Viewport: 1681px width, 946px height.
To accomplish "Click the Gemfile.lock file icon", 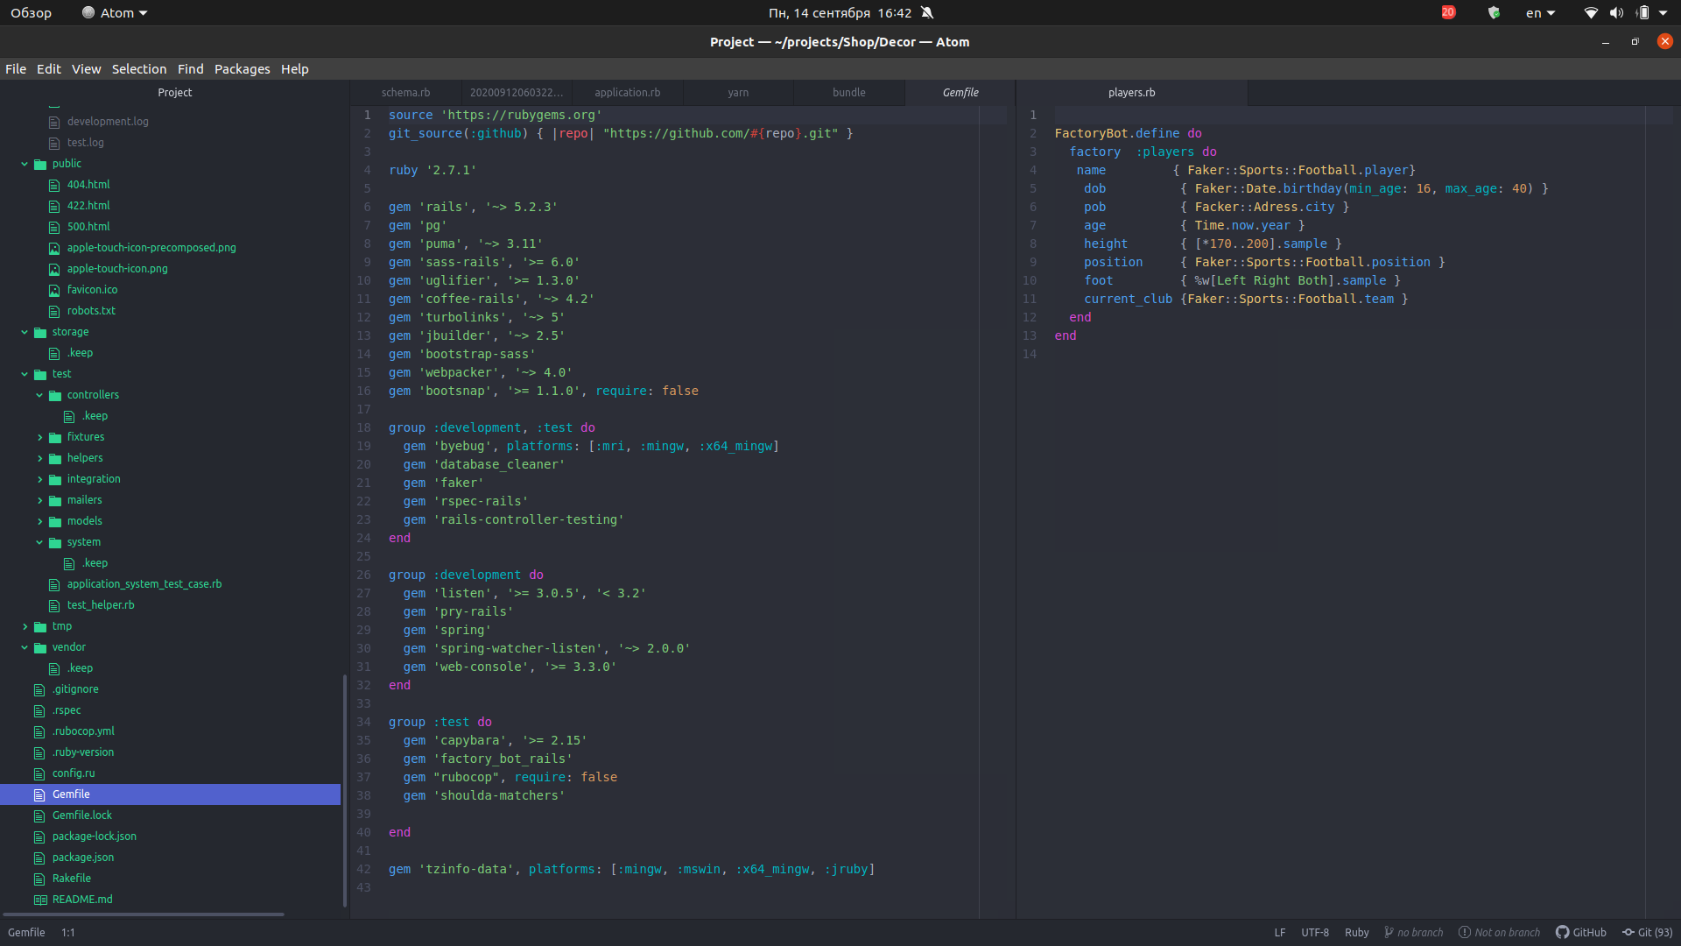I will coord(39,815).
